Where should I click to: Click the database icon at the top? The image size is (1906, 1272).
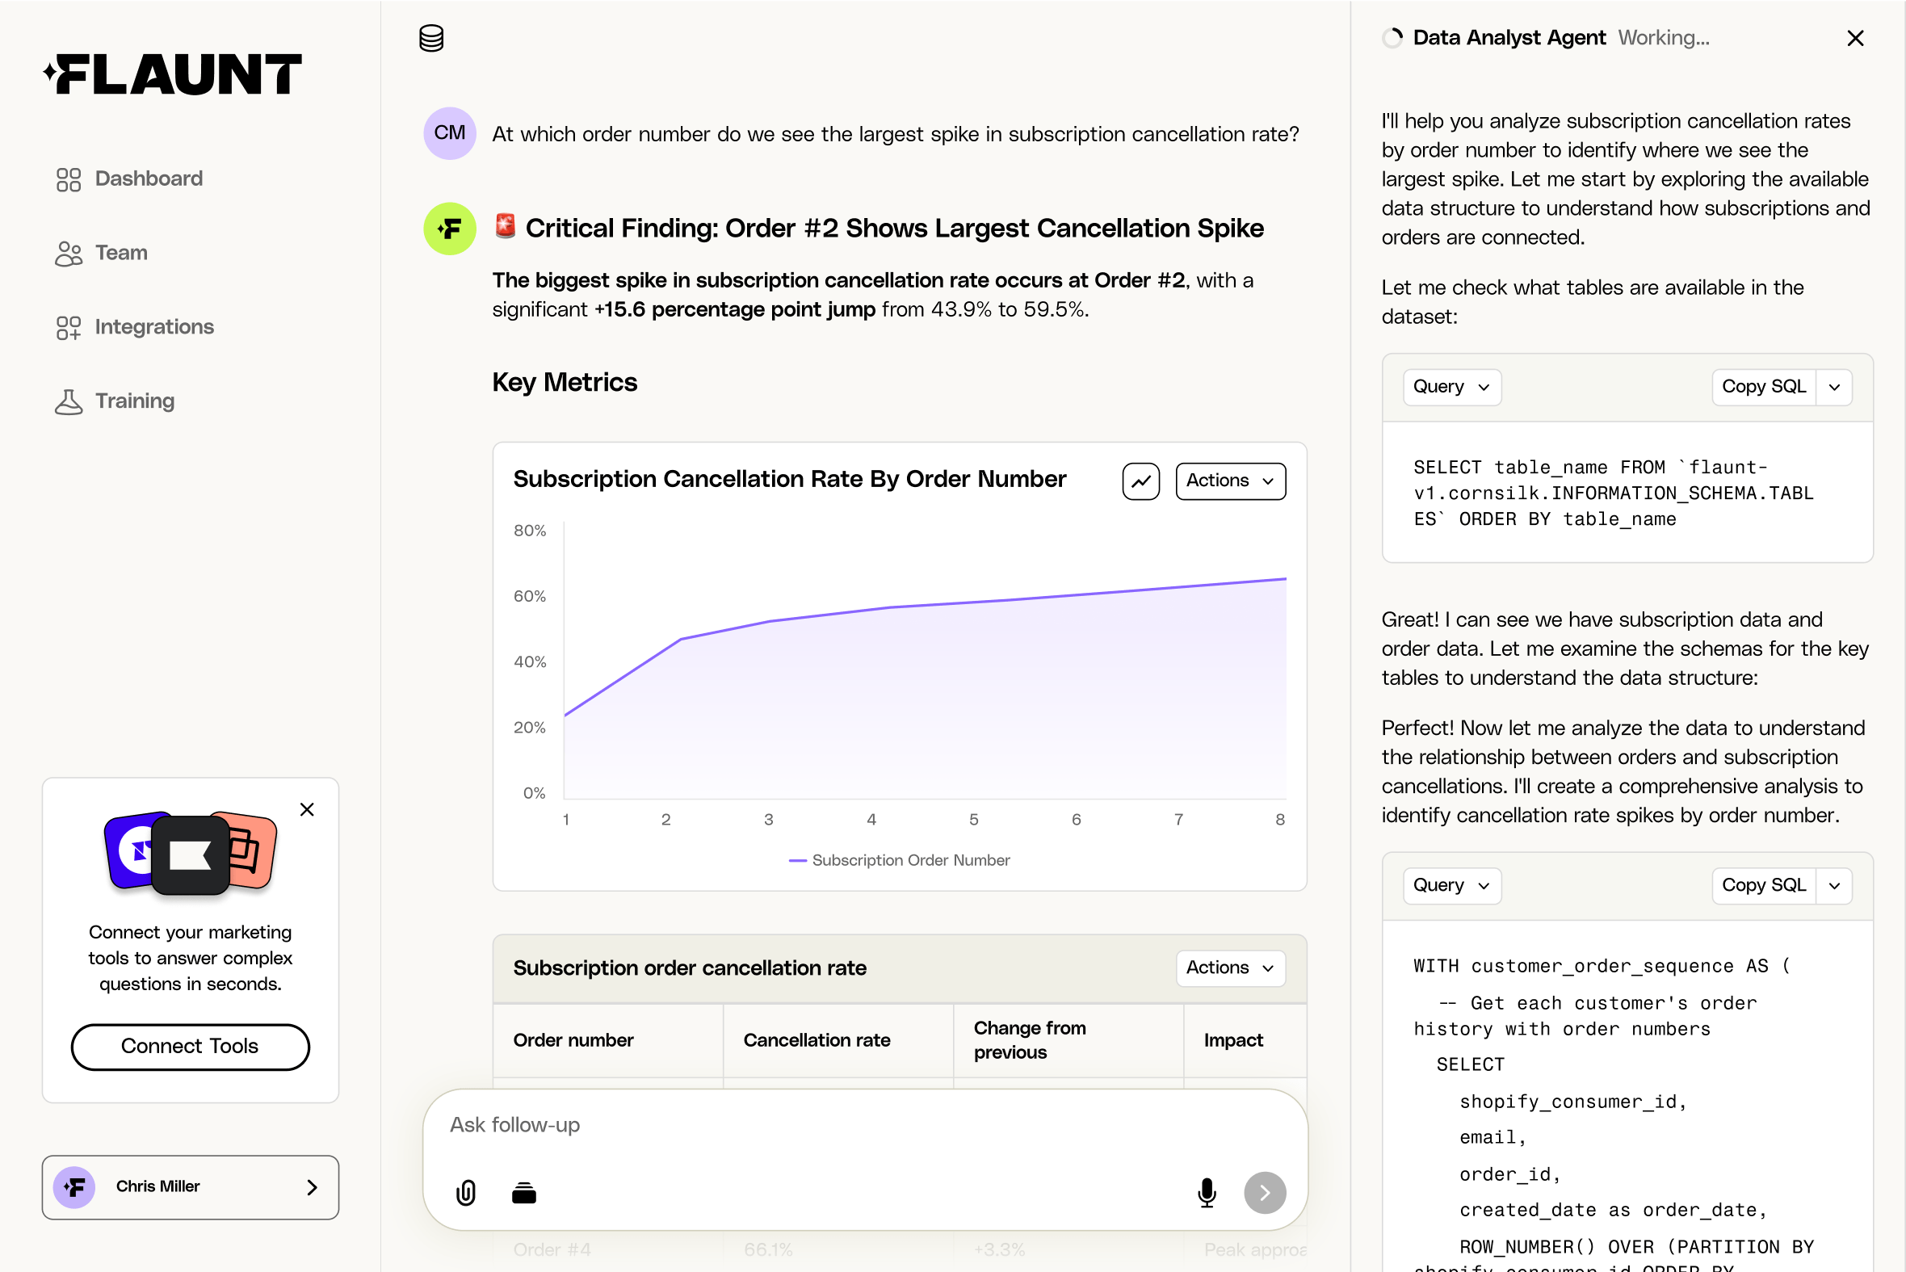[x=430, y=38]
